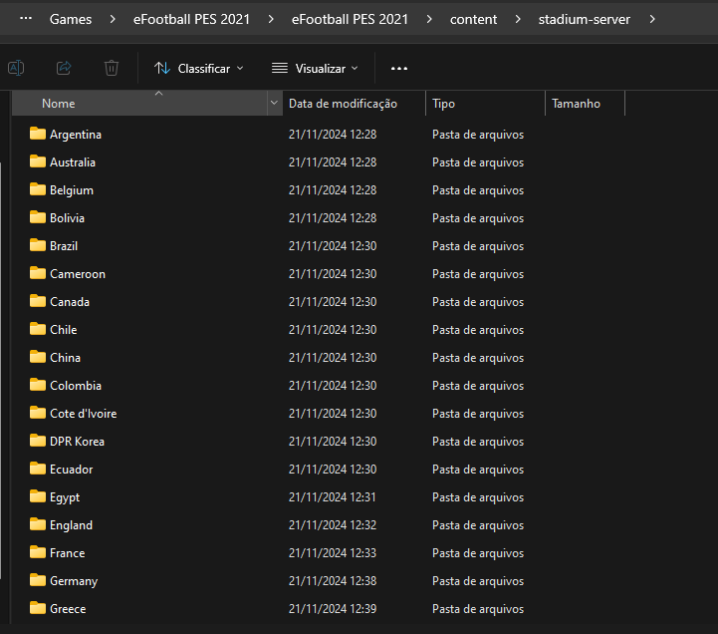The height and width of the screenshot is (634, 718).
Task: Select the DPR Korea folder row
Action: 77,441
